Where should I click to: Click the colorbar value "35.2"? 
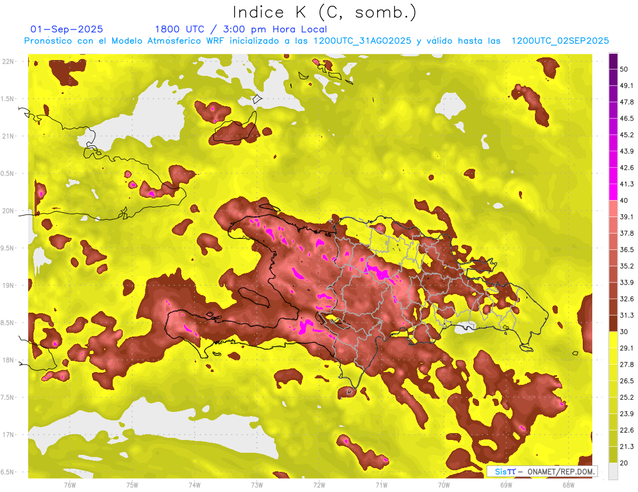[x=627, y=266]
